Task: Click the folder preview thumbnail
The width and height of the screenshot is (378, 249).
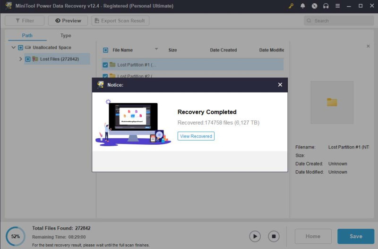Action: (x=332, y=102)
